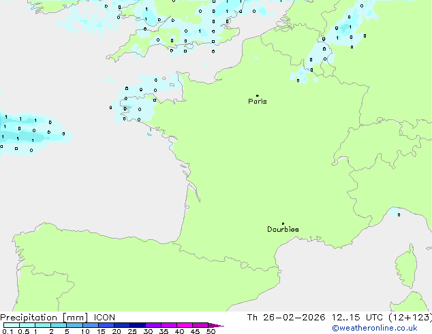The image size is (432, 334).
Task: Select the 2–5 mm legend swatch
Action: [x=59, y=325]
